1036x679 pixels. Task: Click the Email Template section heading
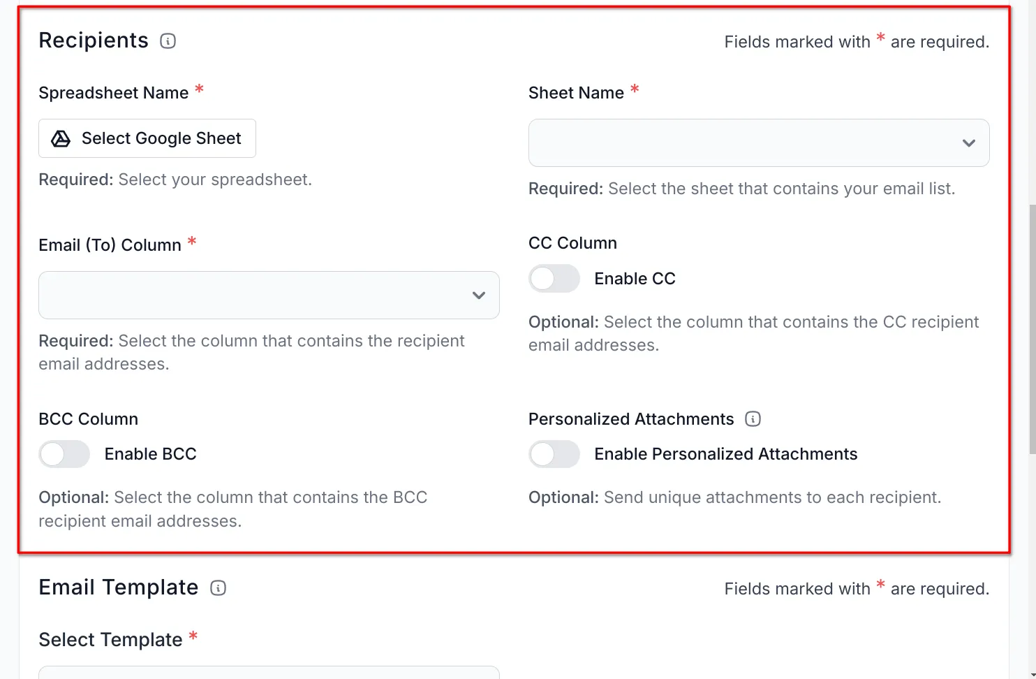(117, 587)
